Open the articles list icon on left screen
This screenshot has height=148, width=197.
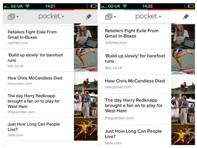click(x=11, y=17)
